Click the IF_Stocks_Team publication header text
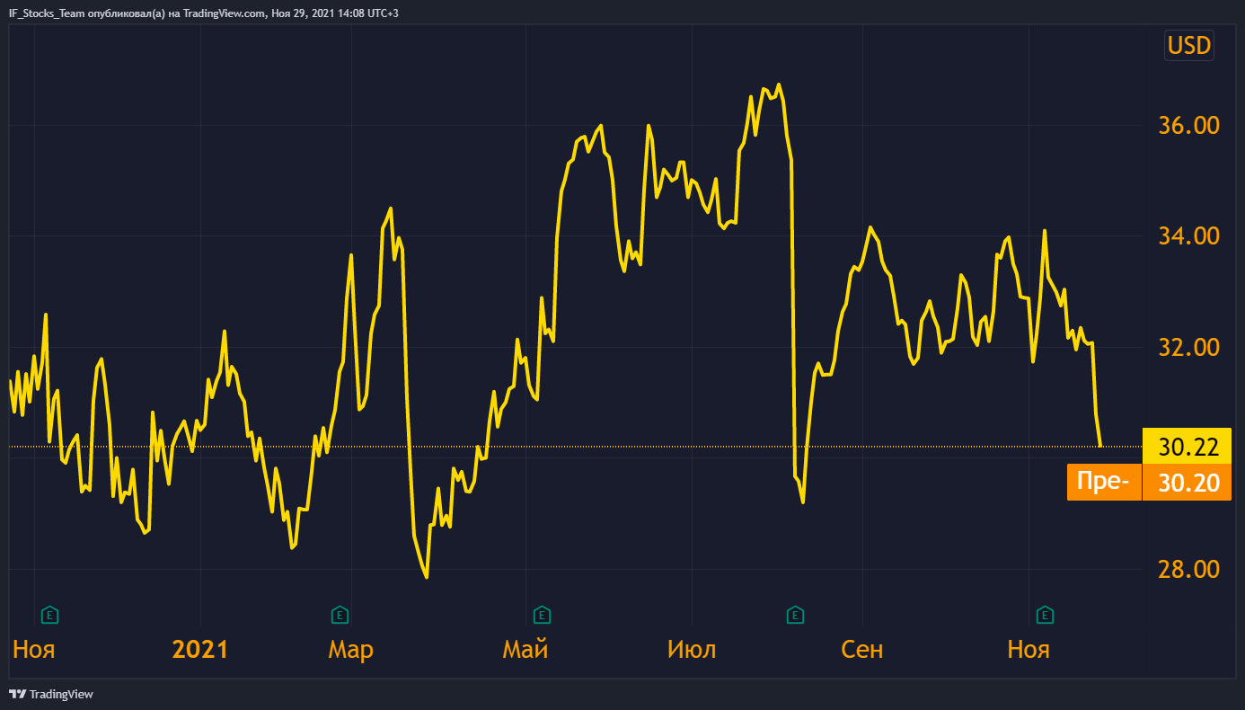Screen dimensions: 1245x710 tap(203, 13)
